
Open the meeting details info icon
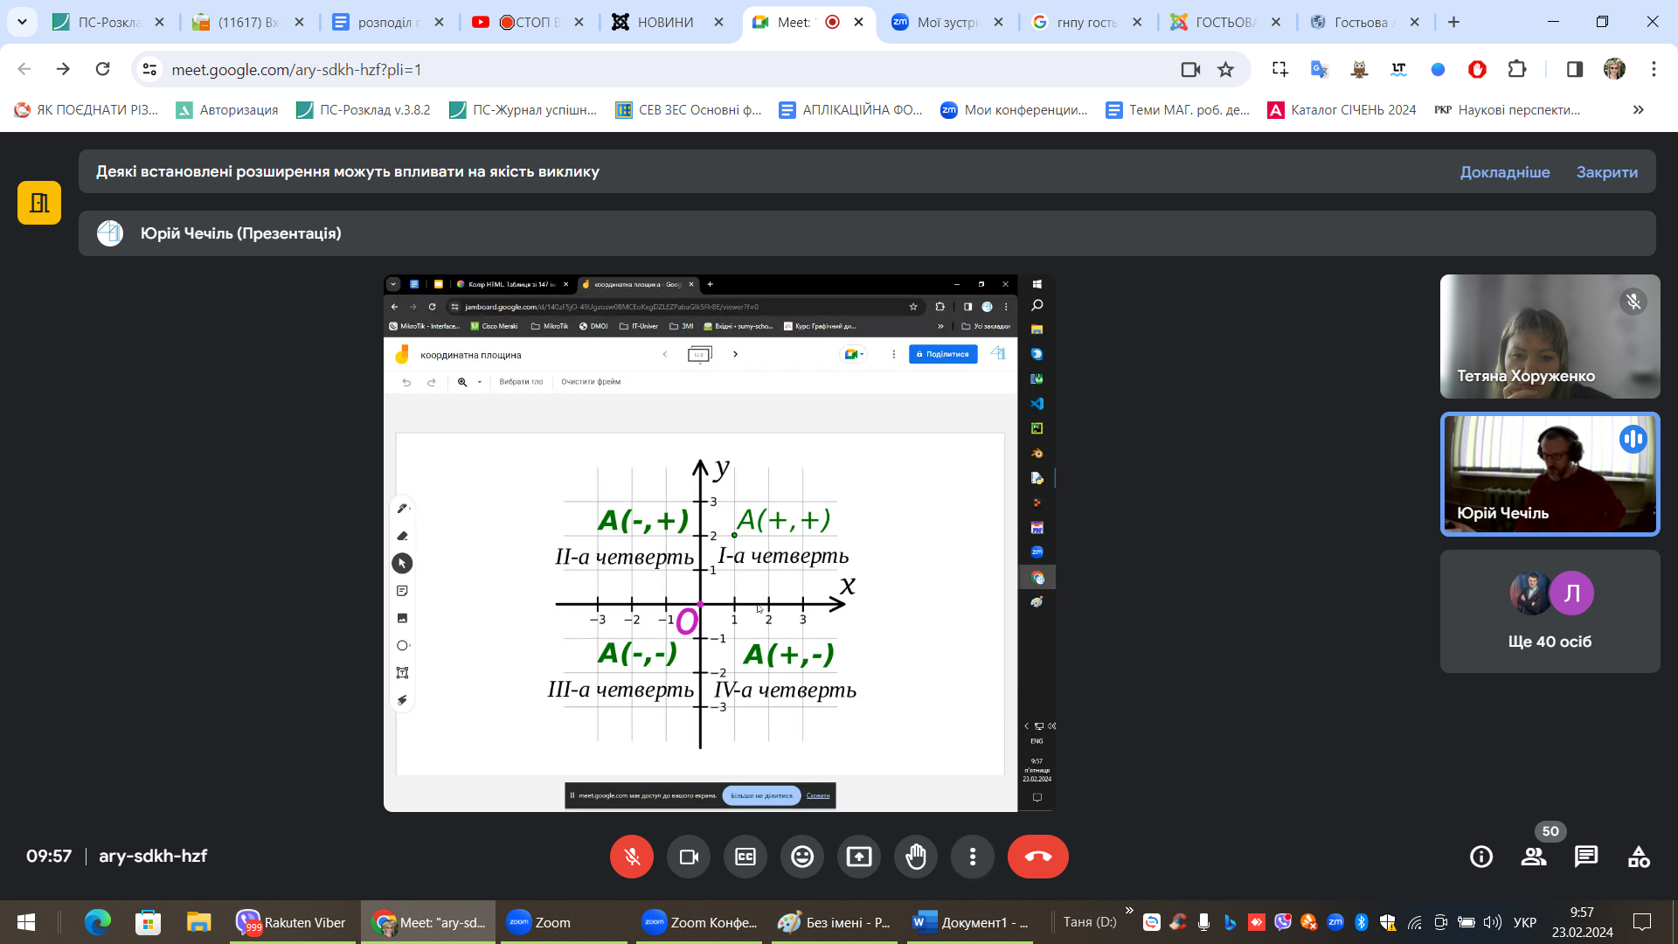coord(1481,857)
